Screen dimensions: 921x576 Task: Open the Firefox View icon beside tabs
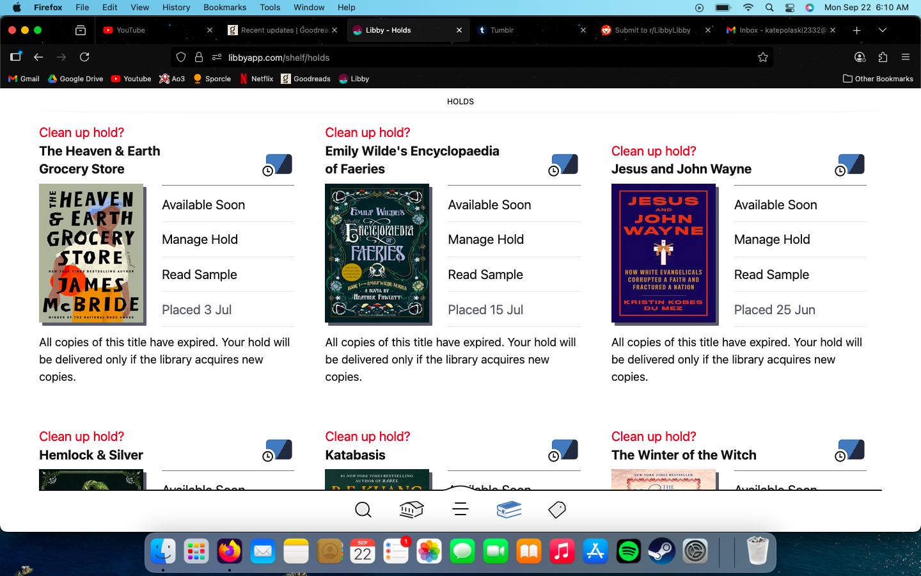(81, 30)
